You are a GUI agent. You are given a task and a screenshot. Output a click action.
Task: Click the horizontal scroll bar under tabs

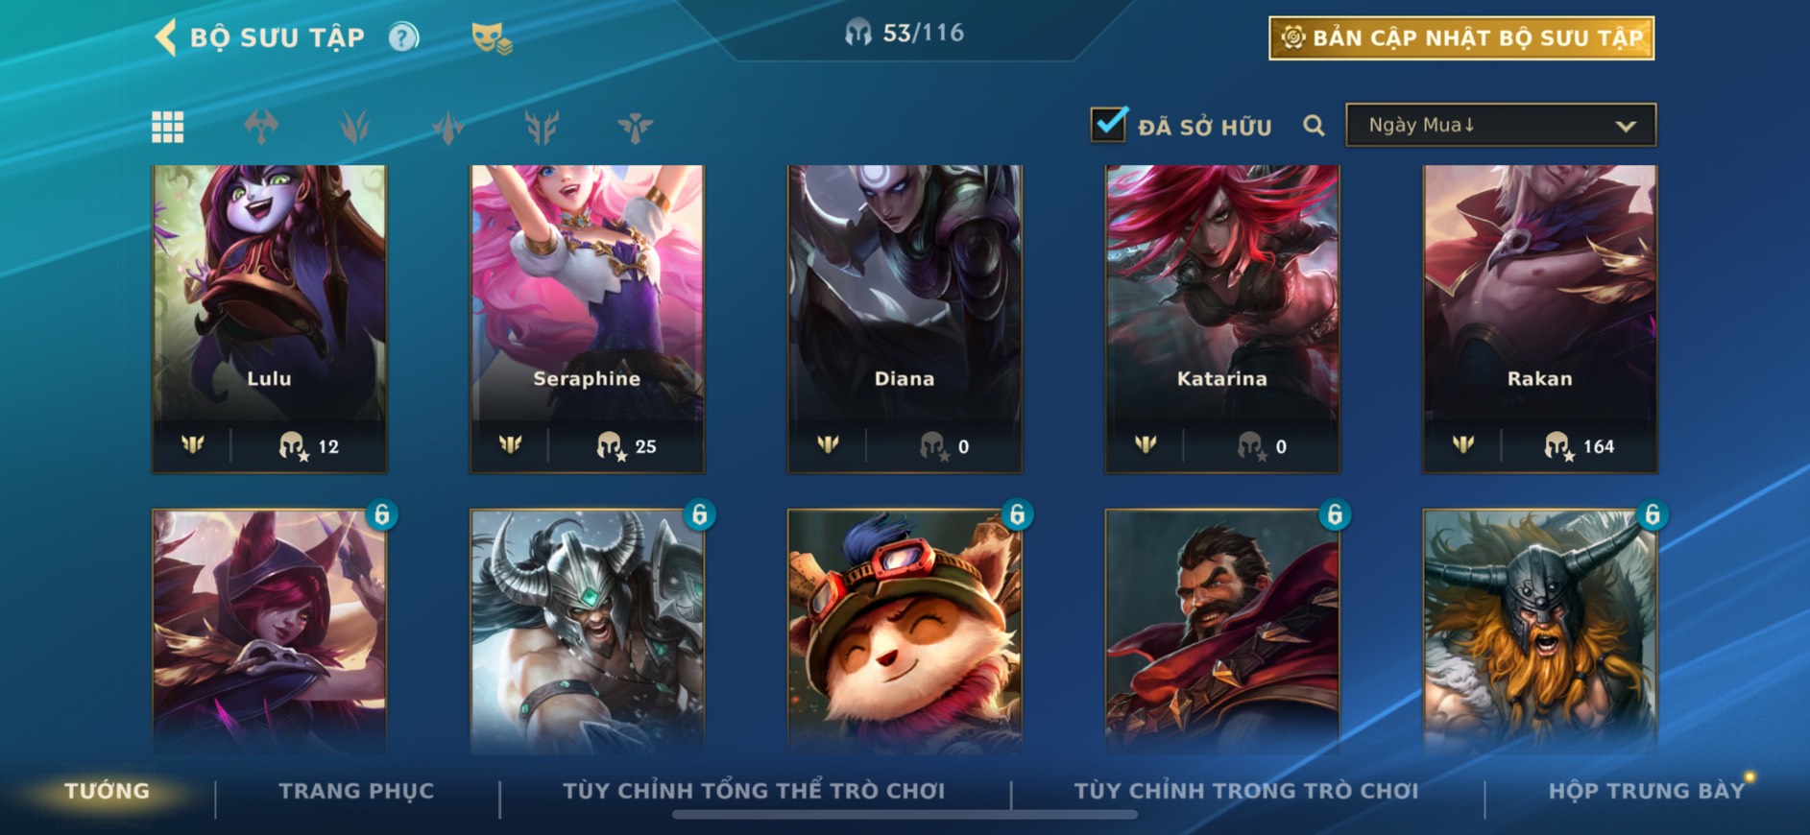pyautogui.click(x=905, y=815)
